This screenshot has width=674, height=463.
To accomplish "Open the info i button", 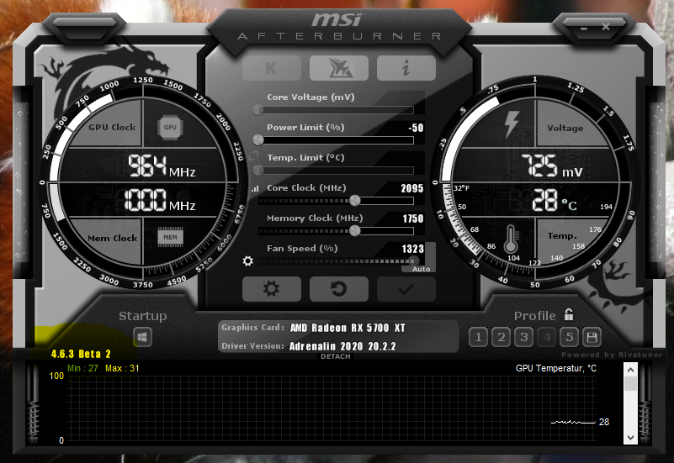I will tap(406, 68).
